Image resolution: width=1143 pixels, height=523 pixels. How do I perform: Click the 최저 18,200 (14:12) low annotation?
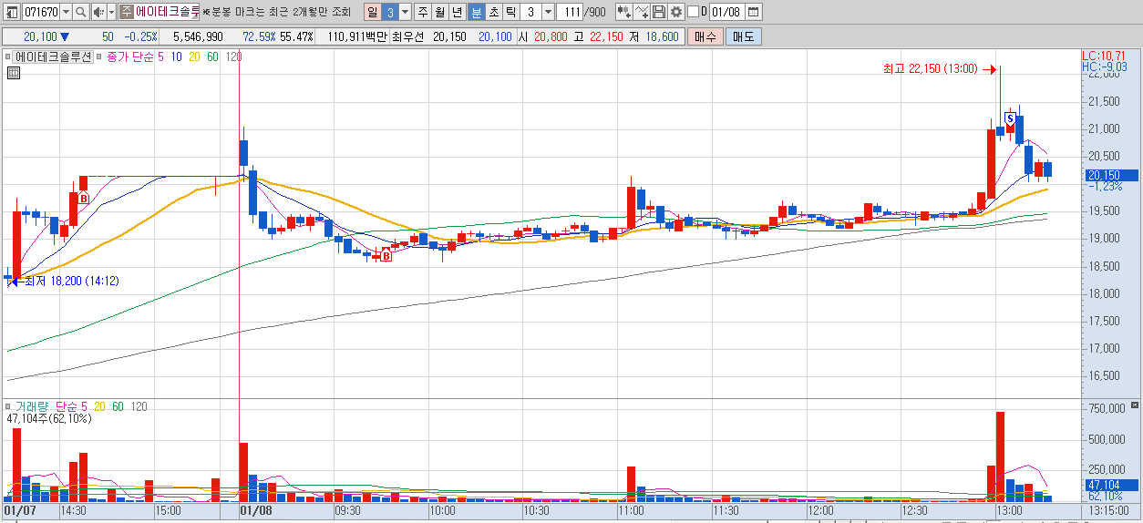pos(73,281)
